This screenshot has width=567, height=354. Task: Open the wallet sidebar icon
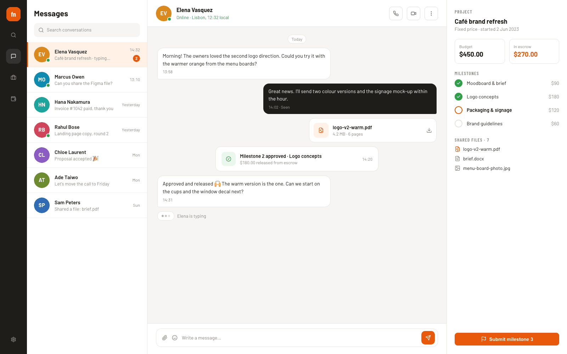click(13, 99)
